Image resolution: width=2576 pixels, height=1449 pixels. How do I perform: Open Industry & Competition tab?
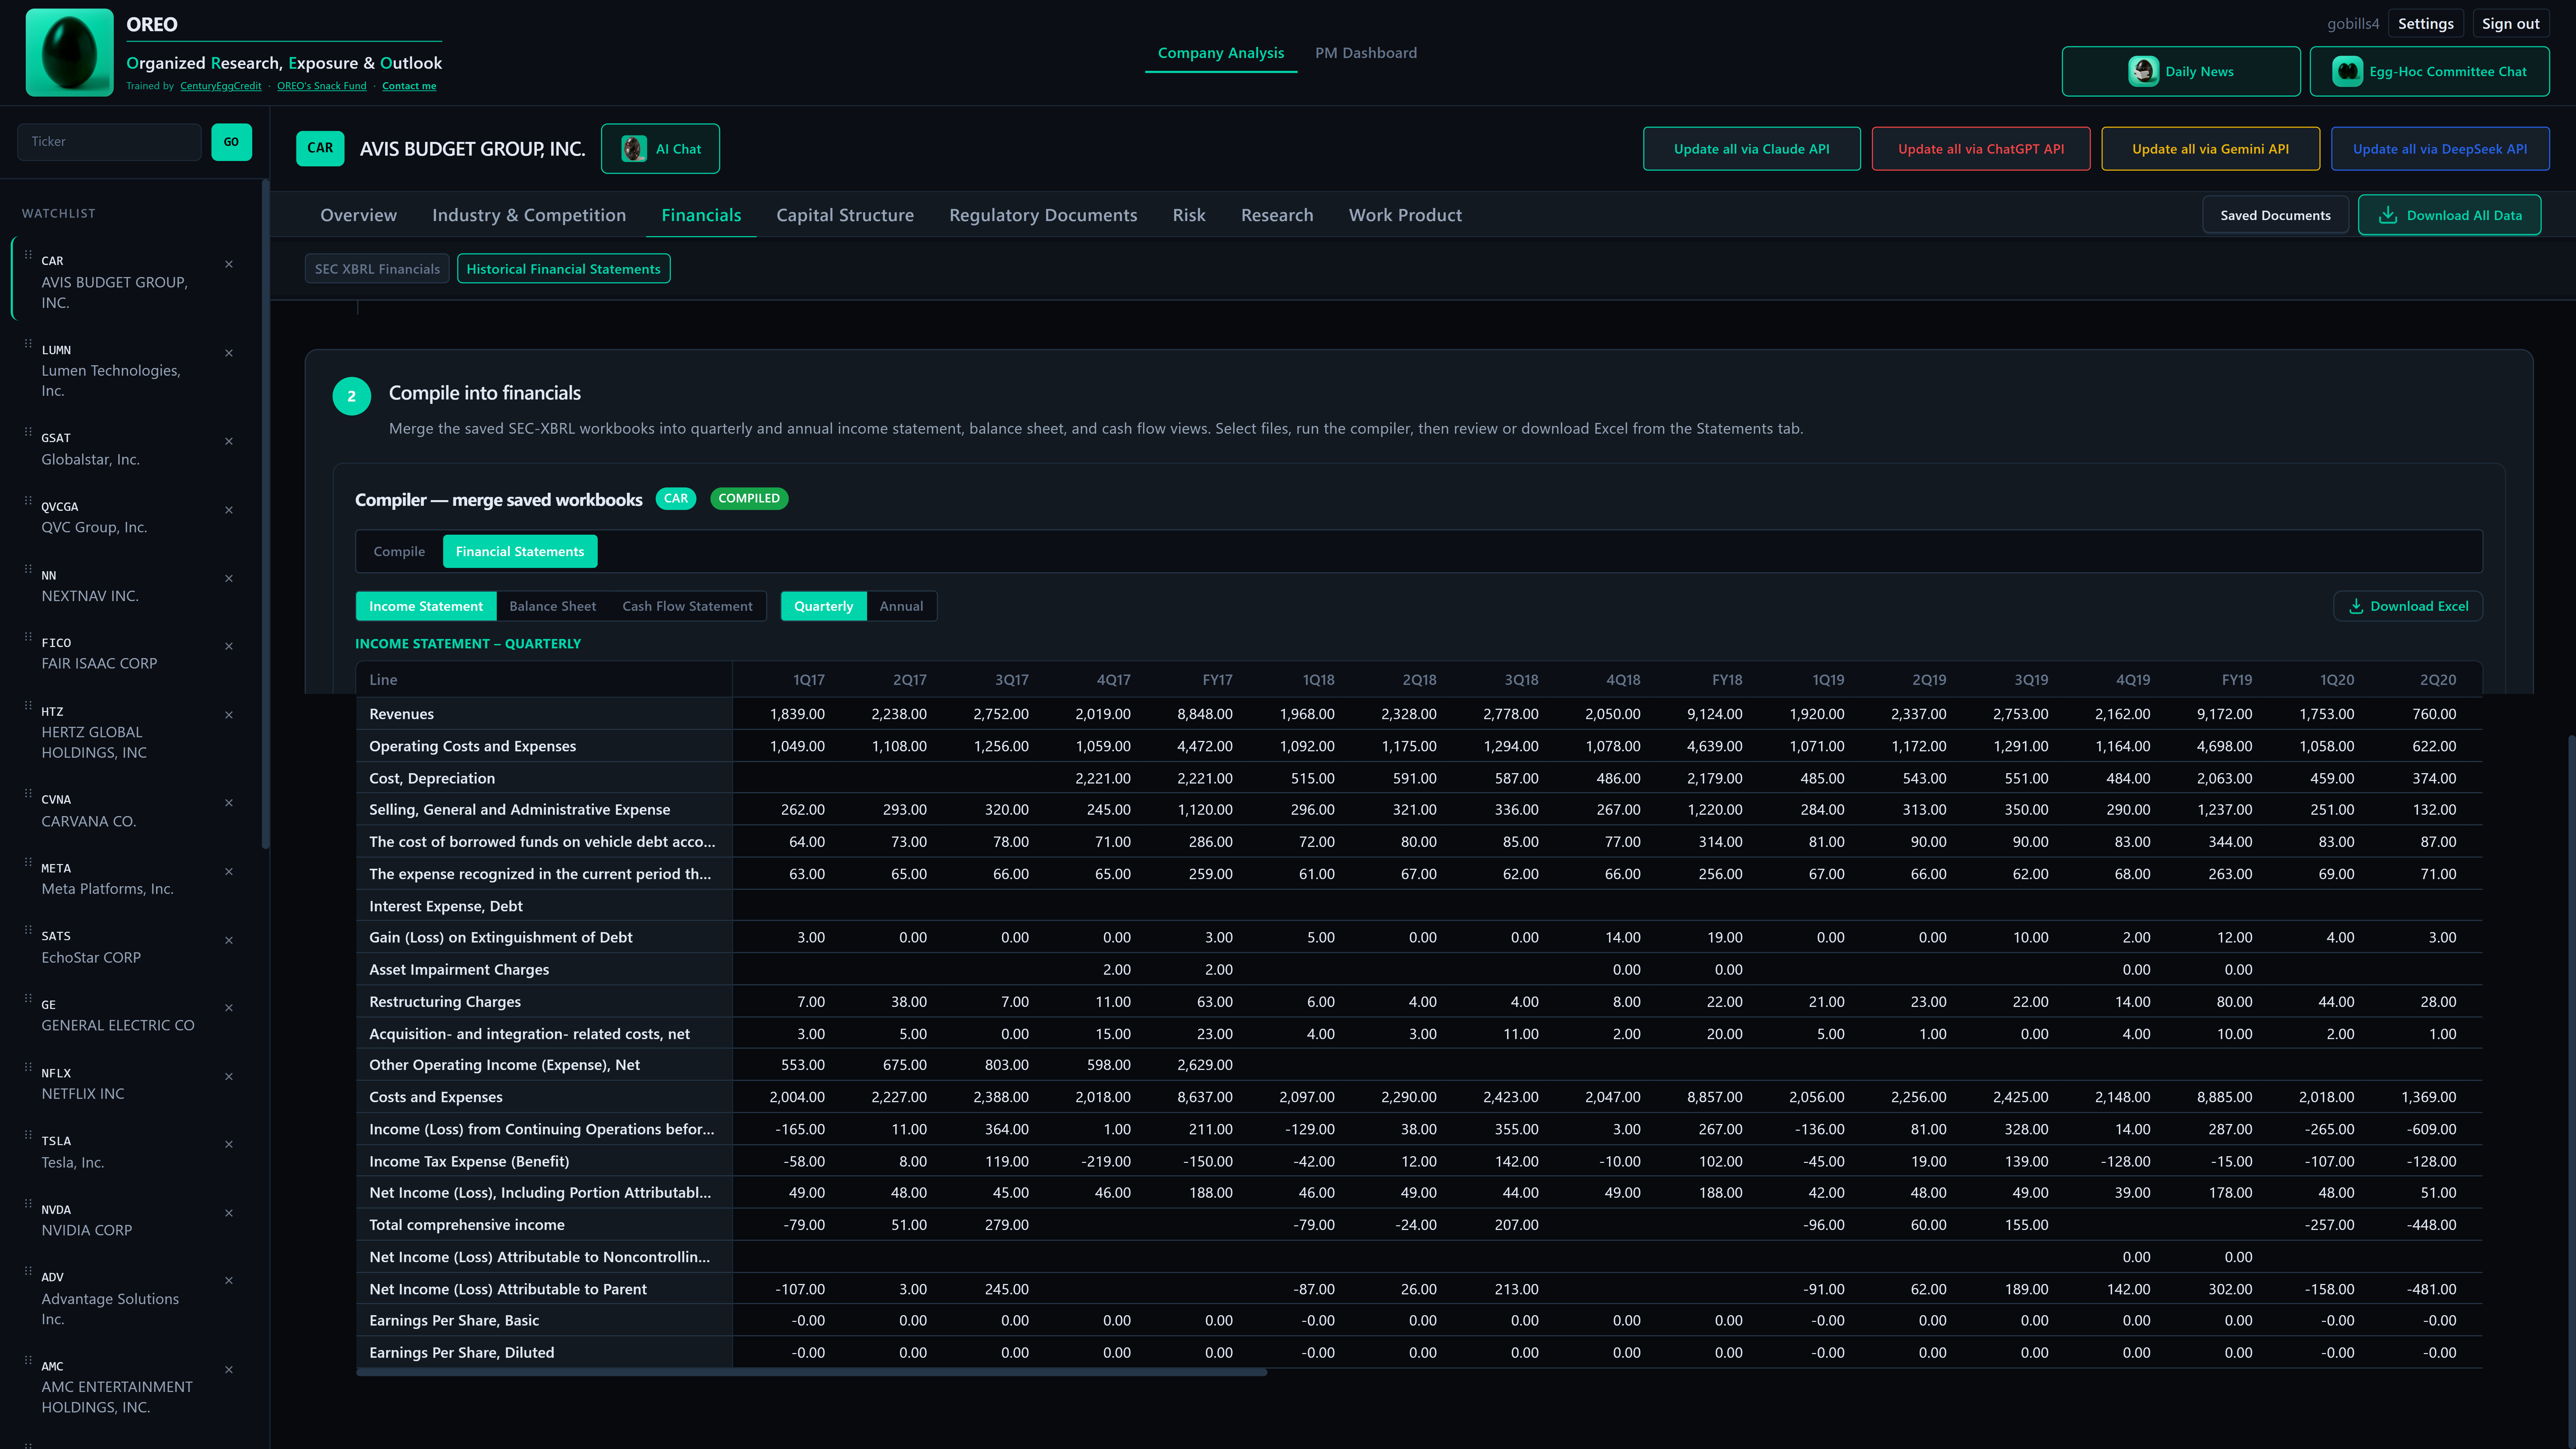pos(529,215)
